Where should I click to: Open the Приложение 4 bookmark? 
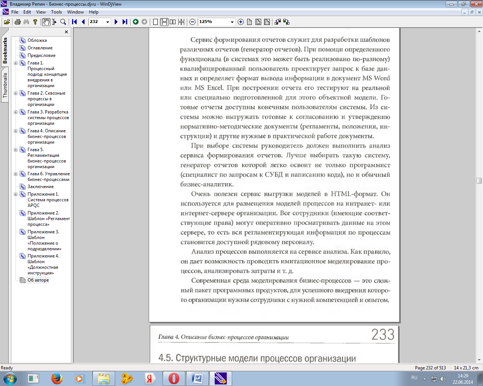point(43,264)
